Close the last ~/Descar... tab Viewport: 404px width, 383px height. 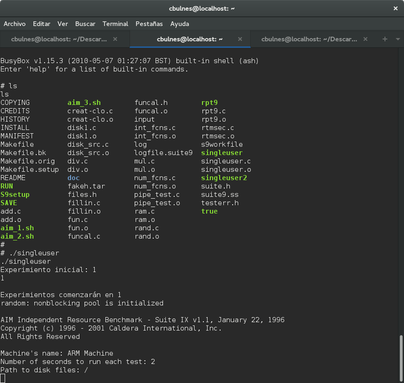click(365, 39)
